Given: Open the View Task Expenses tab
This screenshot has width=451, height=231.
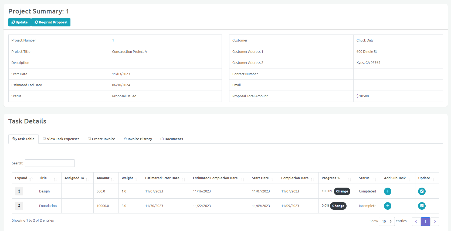Looking at the screenshot, I should pos(61,139).
